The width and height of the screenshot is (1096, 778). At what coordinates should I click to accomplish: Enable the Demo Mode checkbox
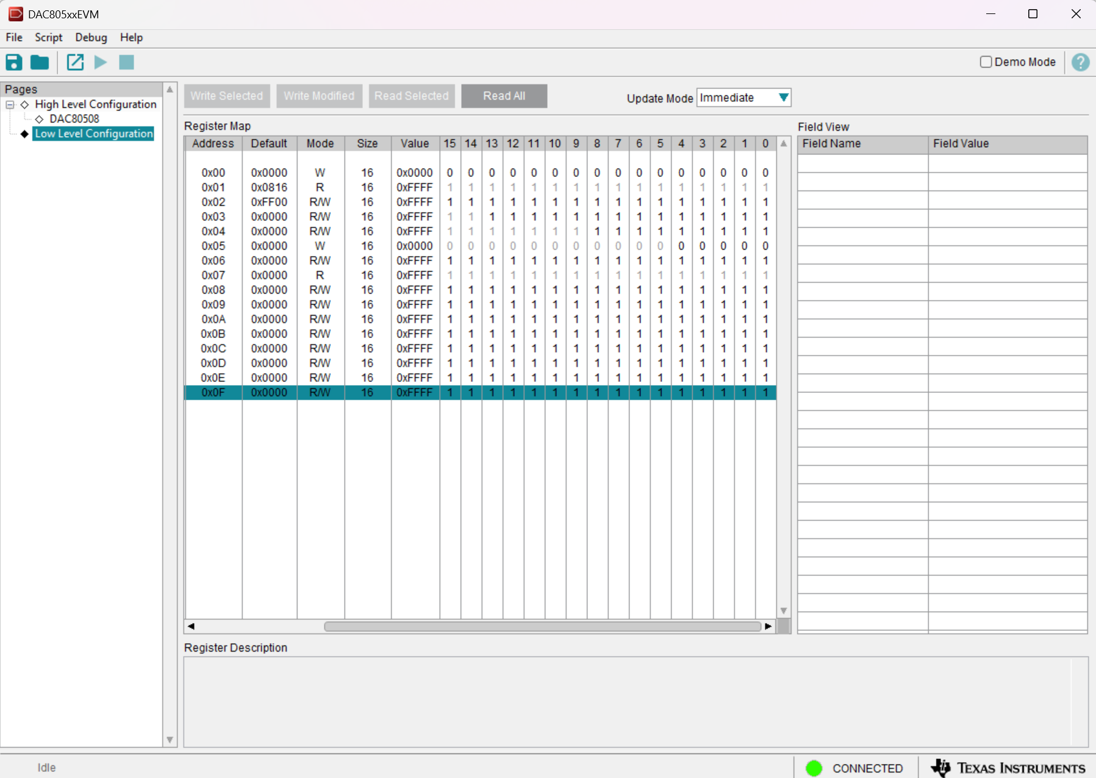pos(986,62)
